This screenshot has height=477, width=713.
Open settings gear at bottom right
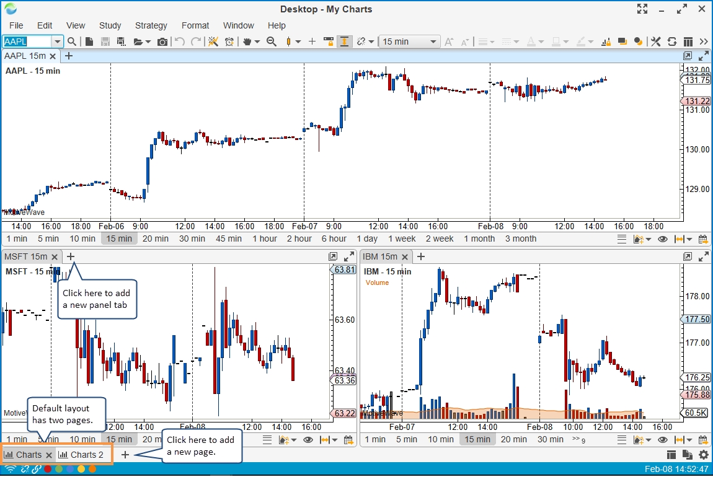pyautogui.click(x=704, y=455)
